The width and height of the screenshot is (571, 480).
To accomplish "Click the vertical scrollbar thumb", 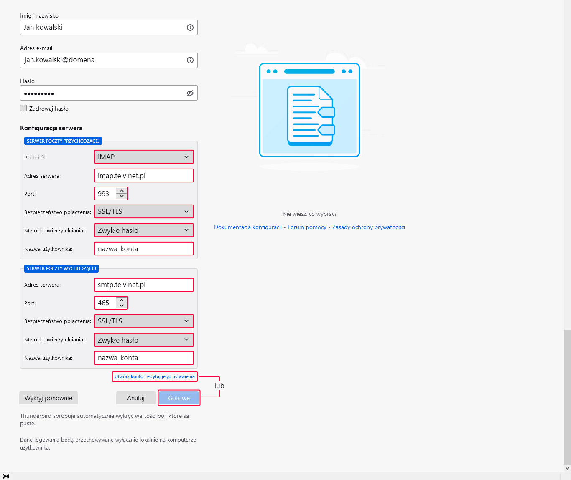I will click(x=567, y=397).
